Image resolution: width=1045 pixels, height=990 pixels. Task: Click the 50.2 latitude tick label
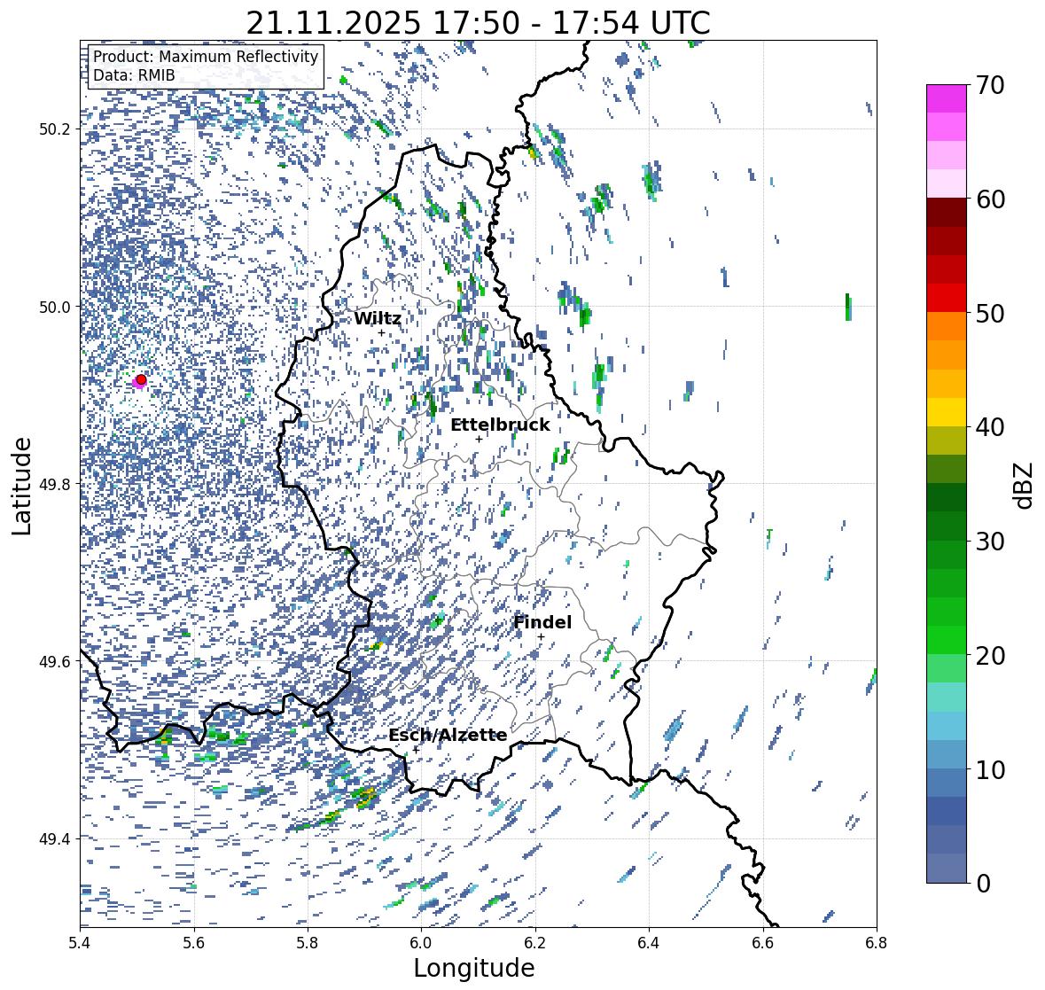pyautogui.click(x=55, y=129)
